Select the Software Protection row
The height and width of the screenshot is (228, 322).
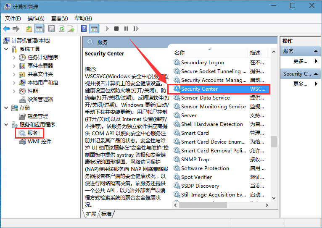[x=221, y=168]
